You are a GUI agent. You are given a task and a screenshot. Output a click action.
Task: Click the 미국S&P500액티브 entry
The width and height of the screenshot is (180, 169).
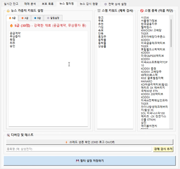[152, 56]
